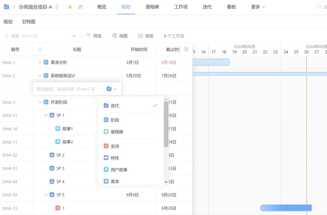Click the 故事1 user story icon
The height and width of the screenshot is (215, 327).
click(x=58, y=129)
